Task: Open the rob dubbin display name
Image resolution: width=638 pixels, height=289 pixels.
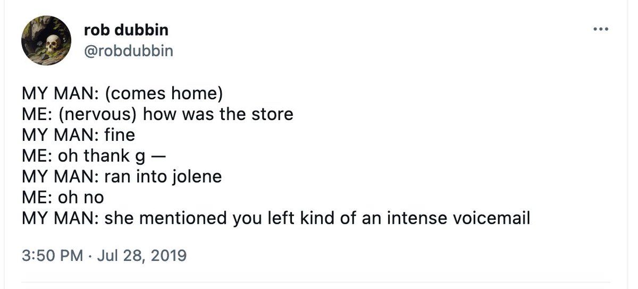Action: click(126, 30)
